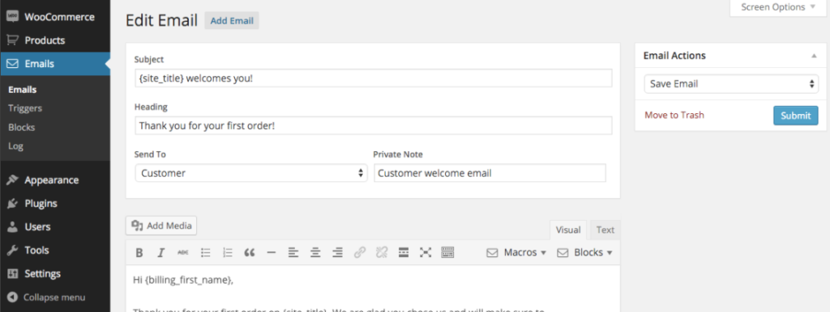
Task: Click the Add Media button
Action: (161, 226)
